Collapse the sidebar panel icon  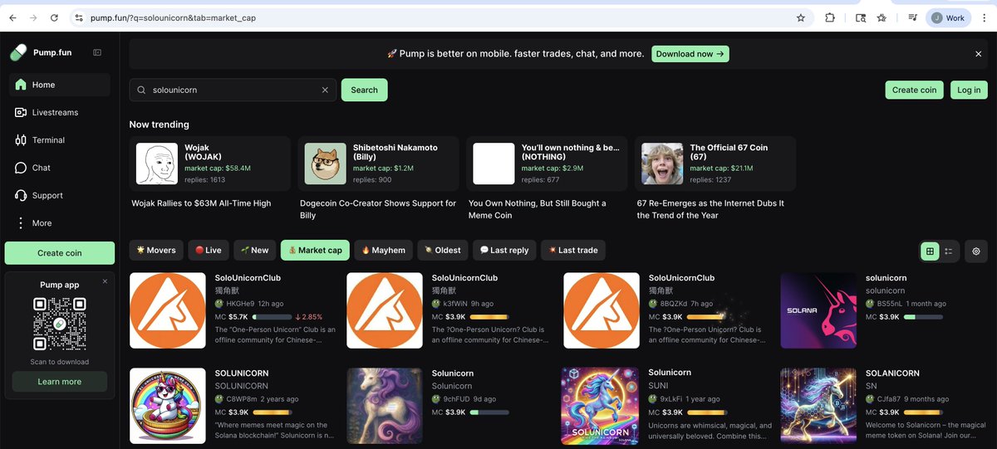[97, 52]
